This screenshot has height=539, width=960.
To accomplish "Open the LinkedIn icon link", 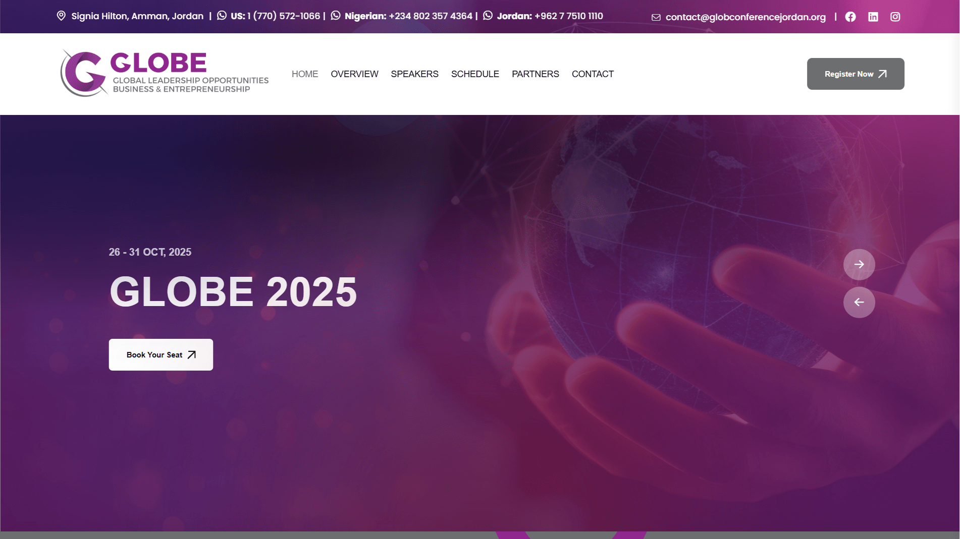I will (x=873, y=17).
